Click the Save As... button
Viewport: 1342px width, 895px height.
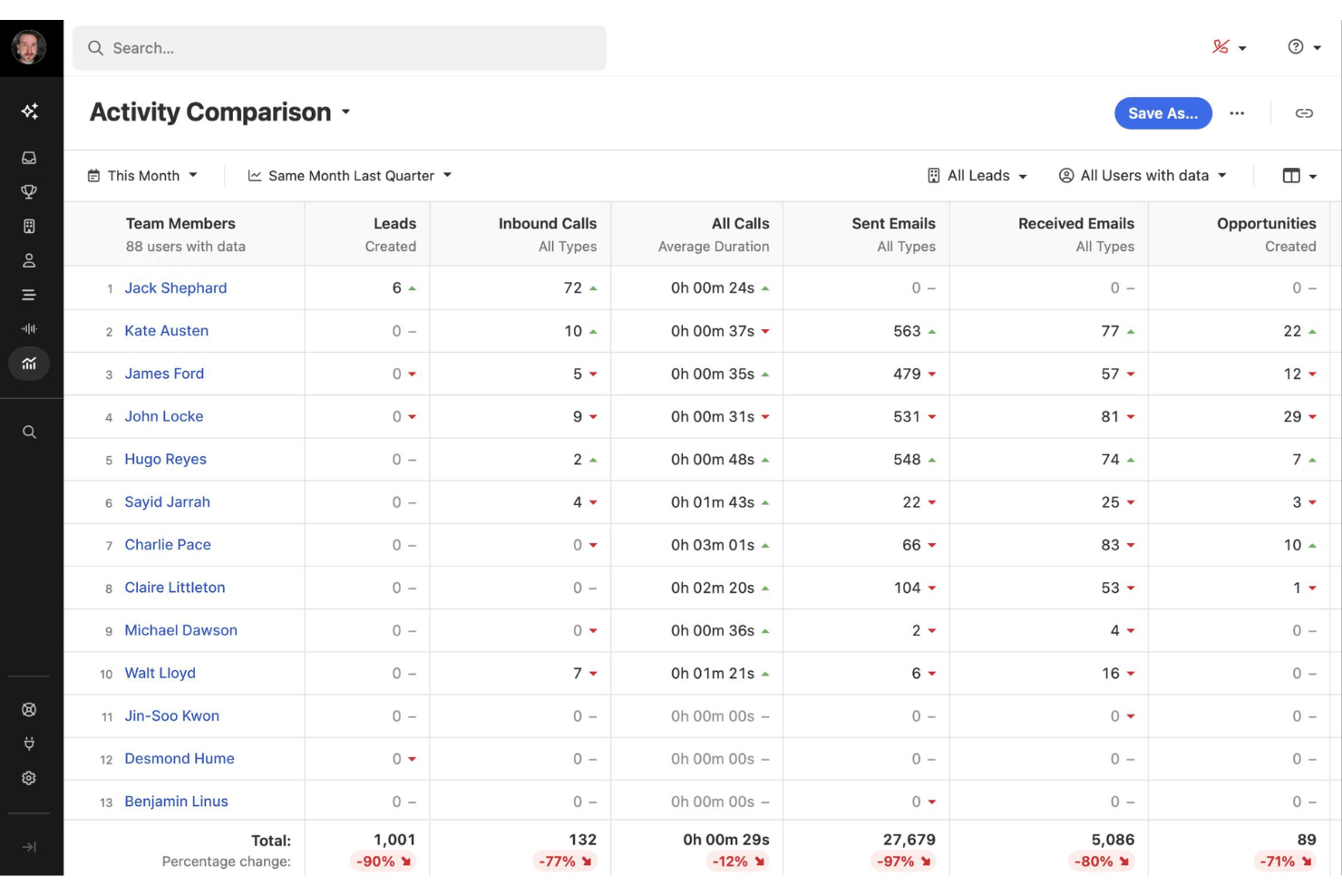click(x=1162, y=113)
